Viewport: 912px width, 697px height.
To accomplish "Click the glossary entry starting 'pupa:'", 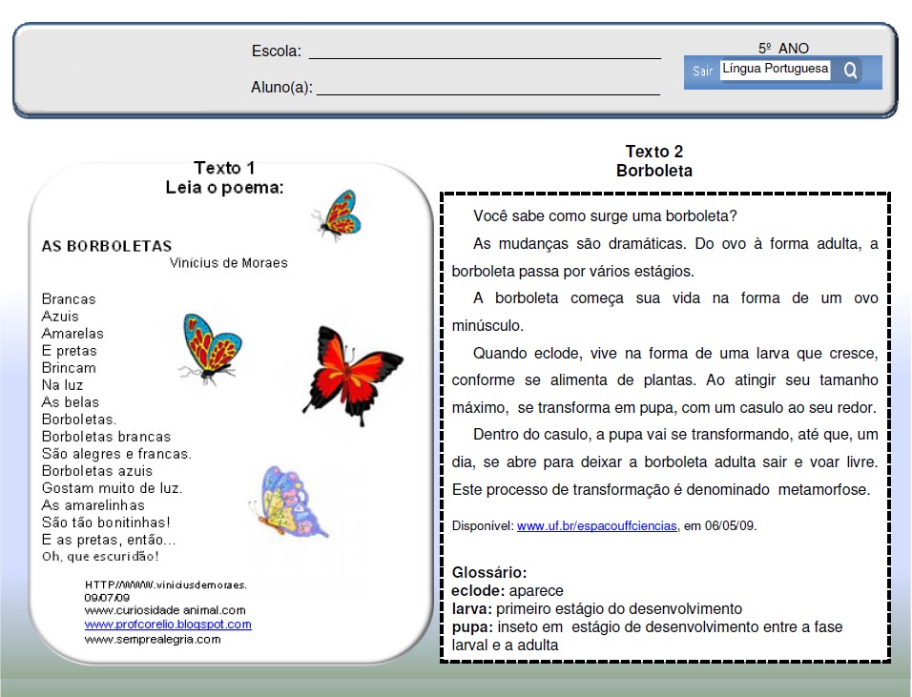I will (647, 636).
